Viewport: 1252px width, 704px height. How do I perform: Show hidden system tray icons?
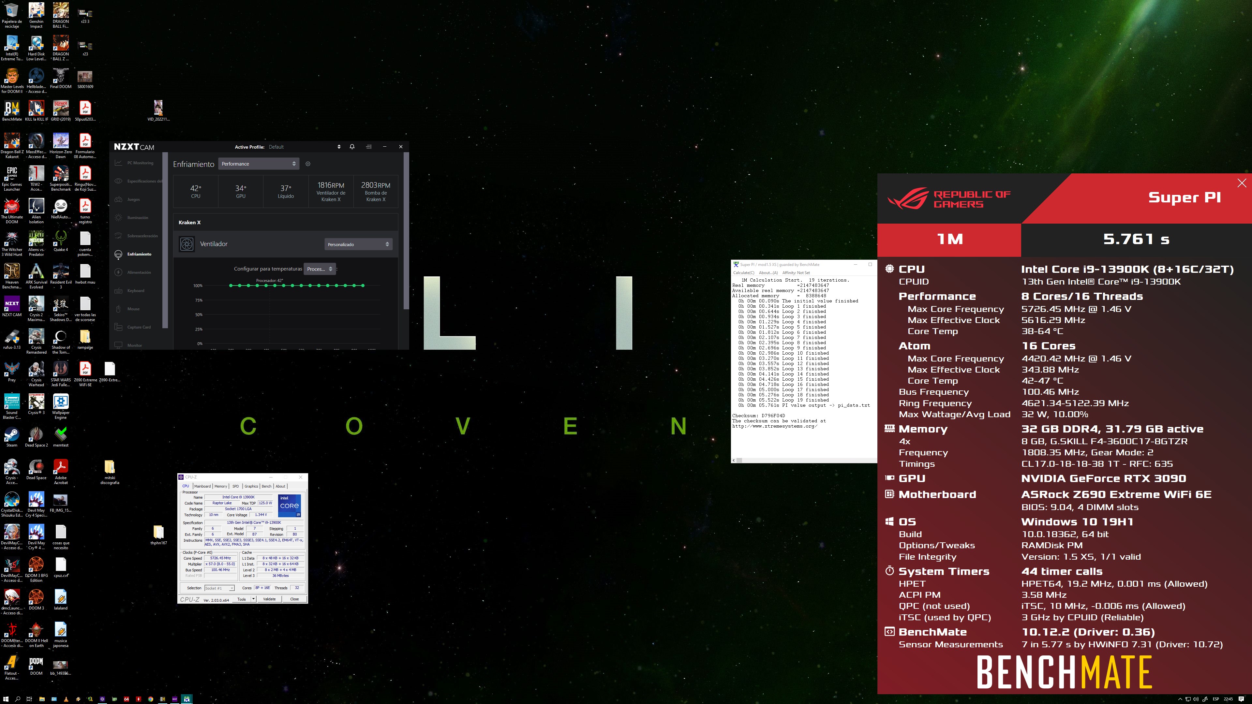(x=1181, y=699)
